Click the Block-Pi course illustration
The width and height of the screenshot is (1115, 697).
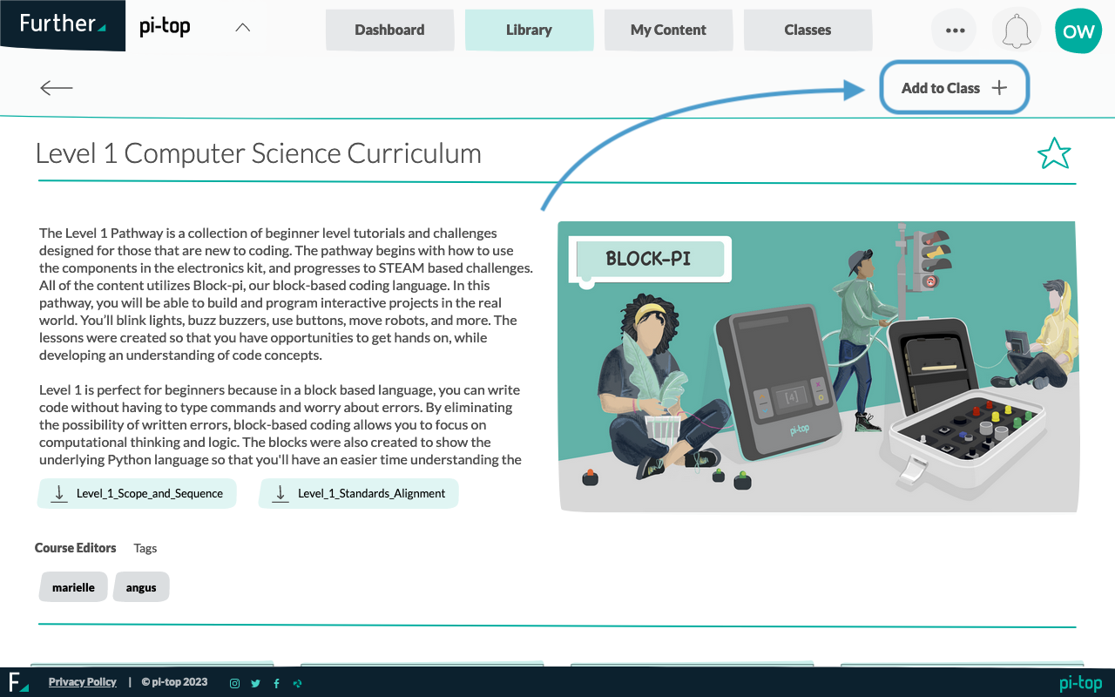click(818, 366)
